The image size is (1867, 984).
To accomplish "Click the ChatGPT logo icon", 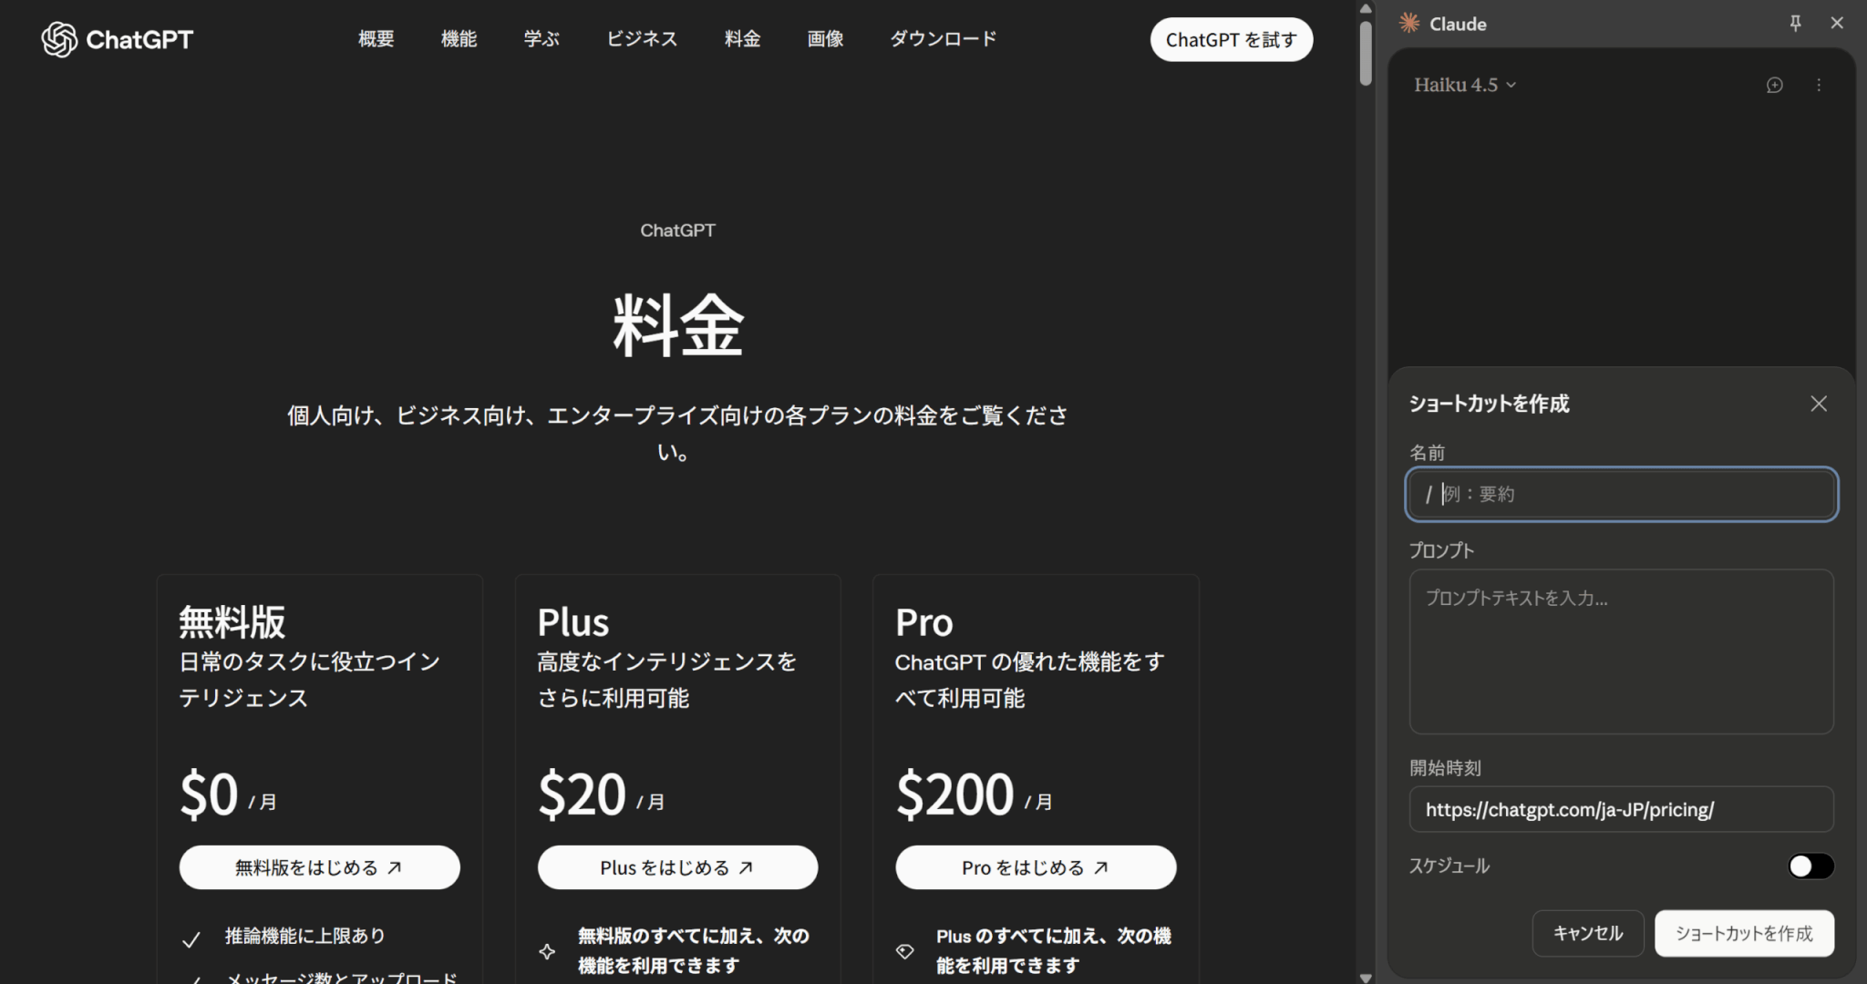I will (x=59, y=39).
